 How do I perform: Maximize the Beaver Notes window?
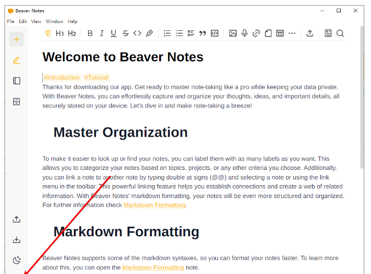[x=338, y=11]
